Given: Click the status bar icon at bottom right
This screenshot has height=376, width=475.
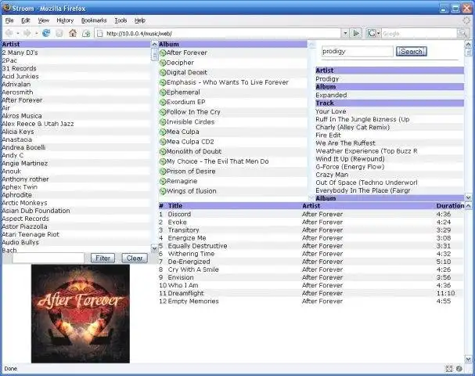Looking at the screenshot, I should coord(459,369).
